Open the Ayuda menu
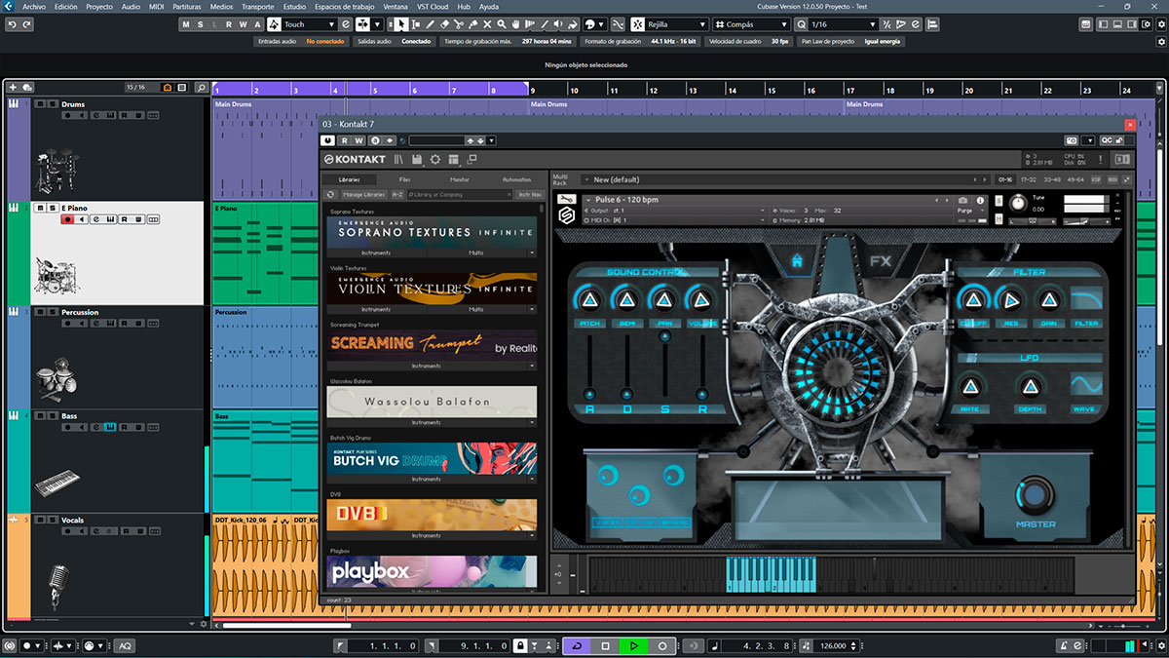The height and width of the screenshot is (658, 1169). pyautogui.click(x=489, y=6)
